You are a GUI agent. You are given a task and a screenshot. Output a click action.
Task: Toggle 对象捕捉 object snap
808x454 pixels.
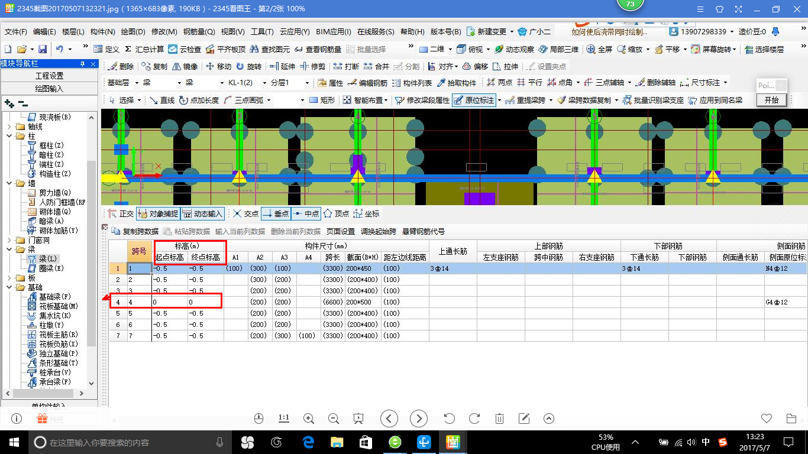click(x=157, y=213)
